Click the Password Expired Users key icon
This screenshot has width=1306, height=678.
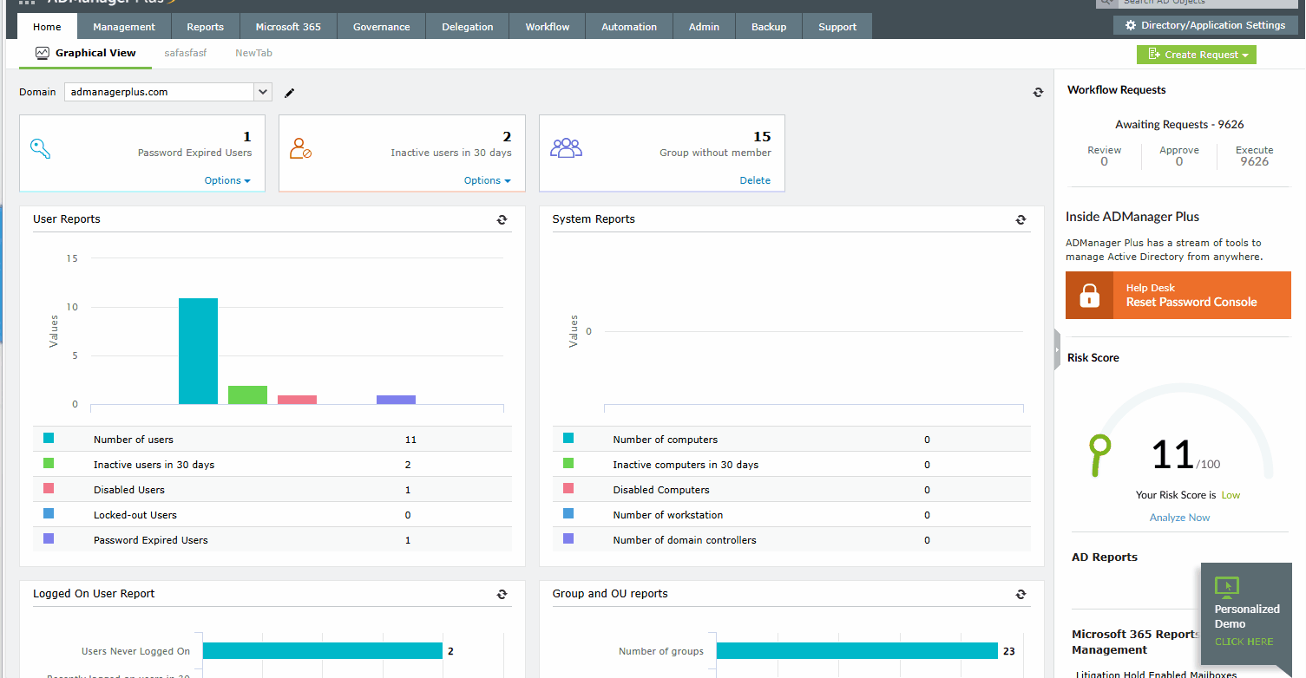click(x=41, y=148)
